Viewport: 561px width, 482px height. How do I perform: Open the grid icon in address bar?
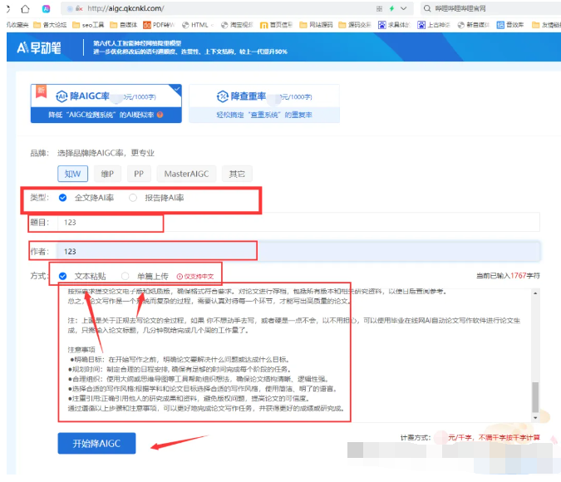(379, 8)
